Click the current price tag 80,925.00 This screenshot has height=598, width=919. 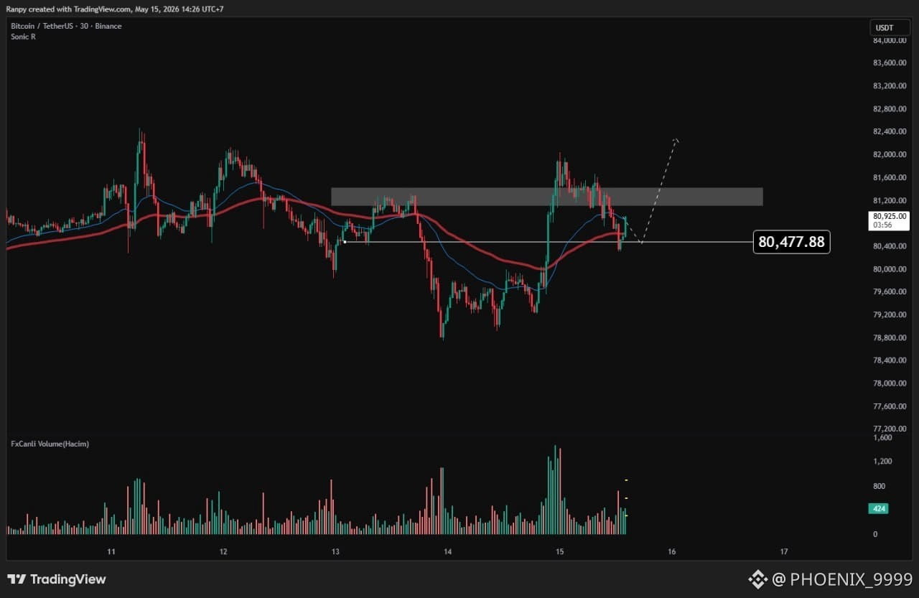890,220
